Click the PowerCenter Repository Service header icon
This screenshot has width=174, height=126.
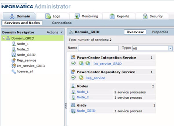point(73,72)
